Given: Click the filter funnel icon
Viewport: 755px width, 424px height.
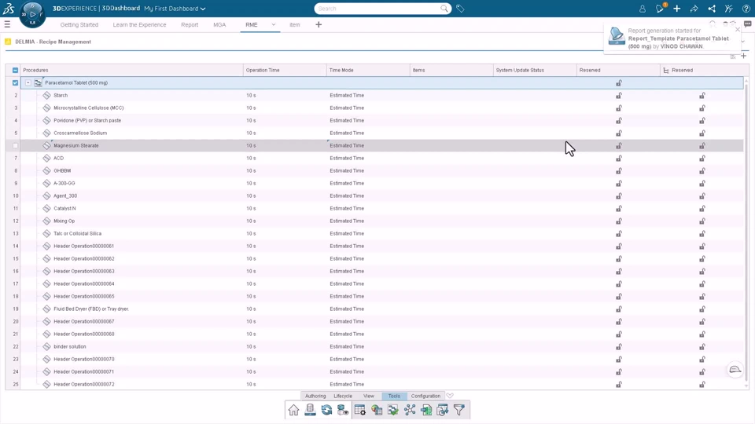Looking at the screenshot, I should 459,410.
